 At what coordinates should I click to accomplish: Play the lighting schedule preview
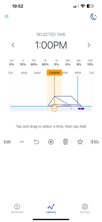point(51,142)
